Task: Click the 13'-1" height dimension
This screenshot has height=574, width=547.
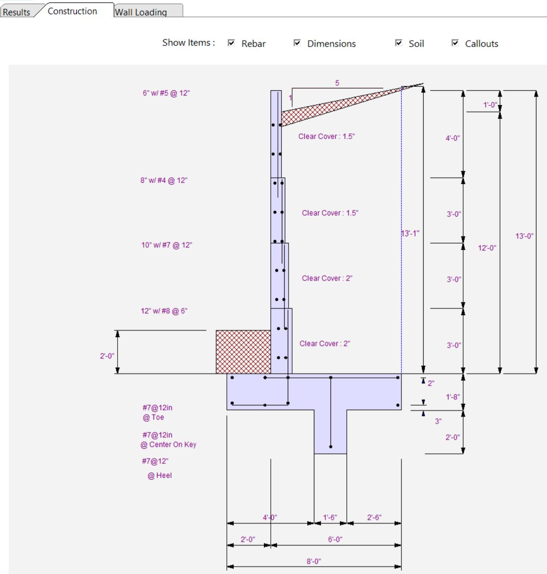Action: point(410,234)
